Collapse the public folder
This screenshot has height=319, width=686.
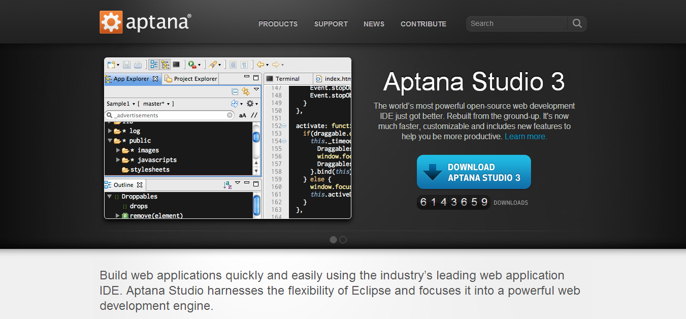110,141
